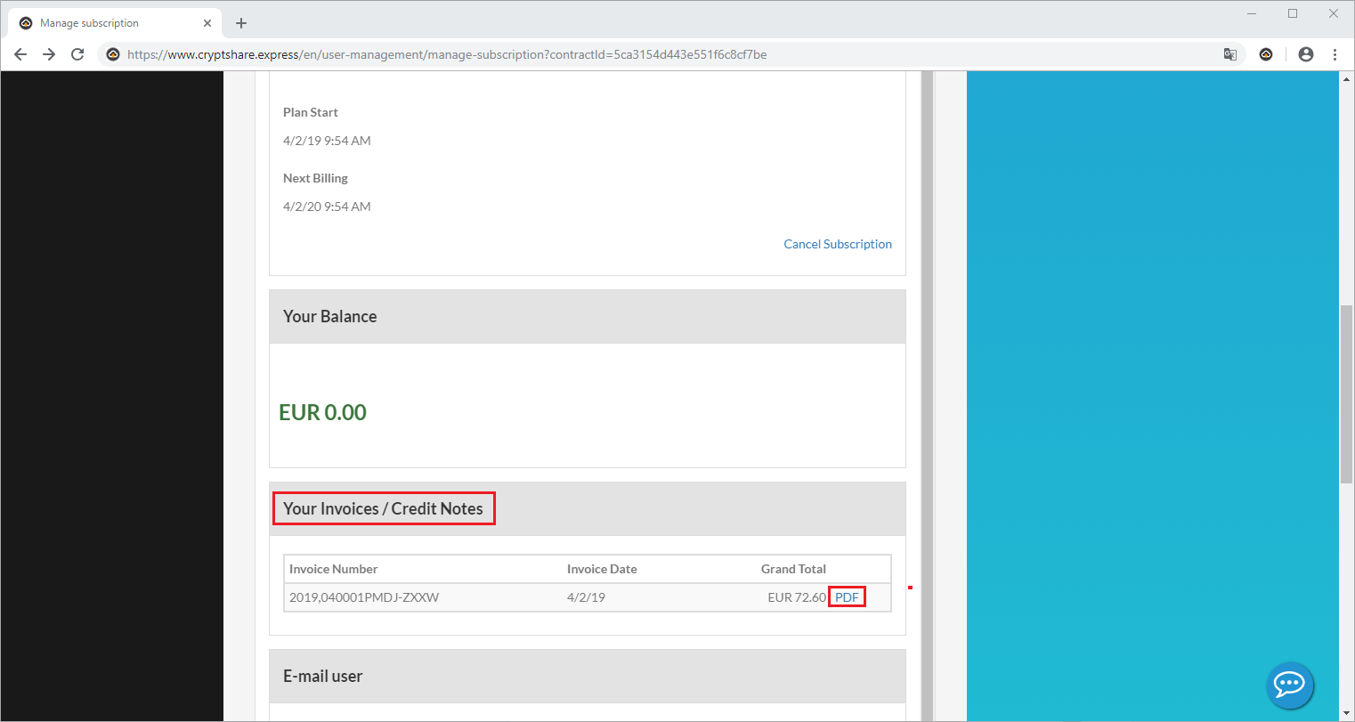Click the Cancel Subscription link

pos(837,244)
